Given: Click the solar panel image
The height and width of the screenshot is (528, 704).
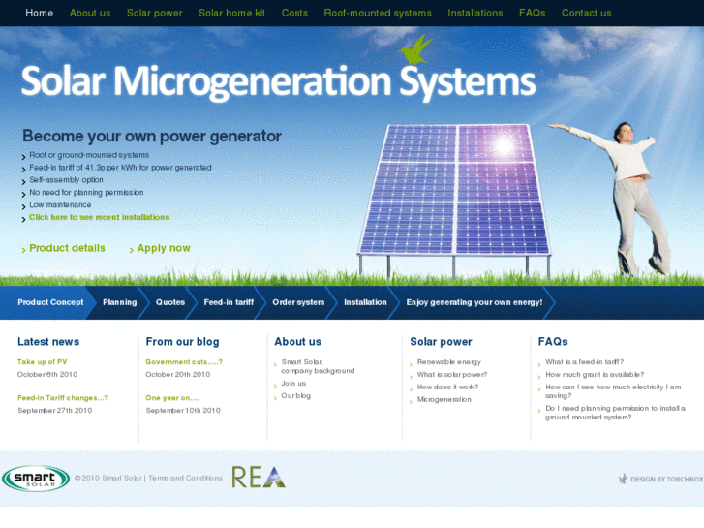Looking at the screenshot, I should tap(454, 200).
